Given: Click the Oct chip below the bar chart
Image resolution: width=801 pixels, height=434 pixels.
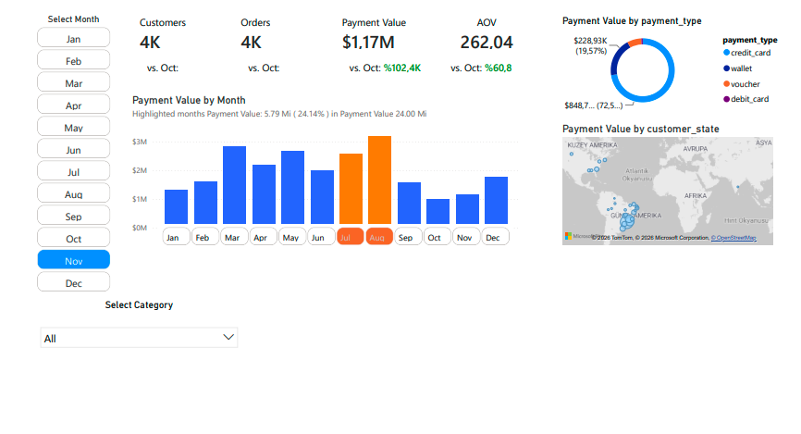Looking at the screenshot, I should 437,237.
